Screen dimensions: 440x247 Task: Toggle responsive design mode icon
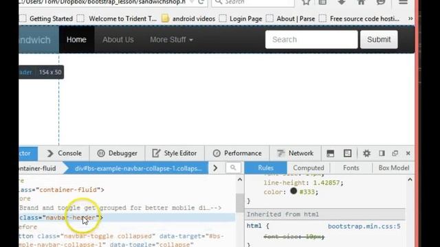pos(347,153)
